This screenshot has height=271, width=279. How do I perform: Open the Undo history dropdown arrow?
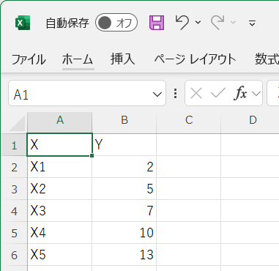[198, 23]
